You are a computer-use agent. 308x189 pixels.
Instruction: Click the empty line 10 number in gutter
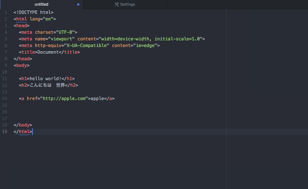[4, 72]
